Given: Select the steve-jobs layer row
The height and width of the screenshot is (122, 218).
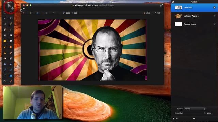Looking at the screenshot, I should coord(194,7).
